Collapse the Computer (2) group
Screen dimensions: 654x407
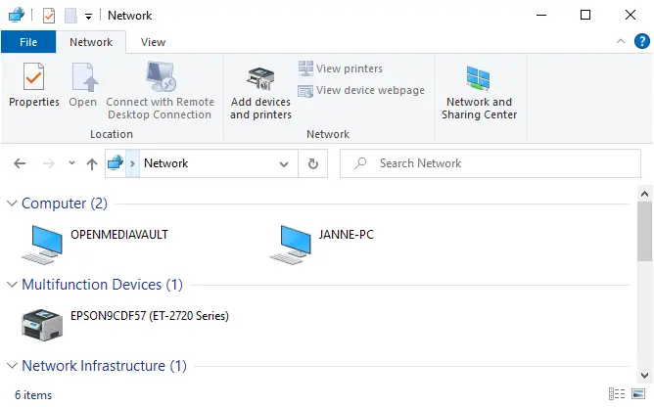[x=12, y=203]
